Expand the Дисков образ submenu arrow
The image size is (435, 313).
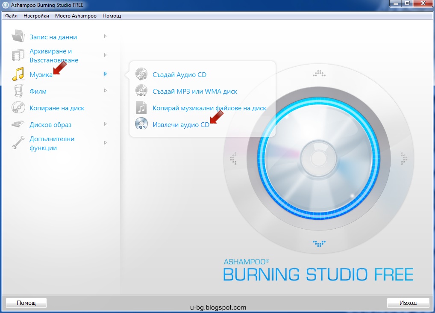click(106, 124)
